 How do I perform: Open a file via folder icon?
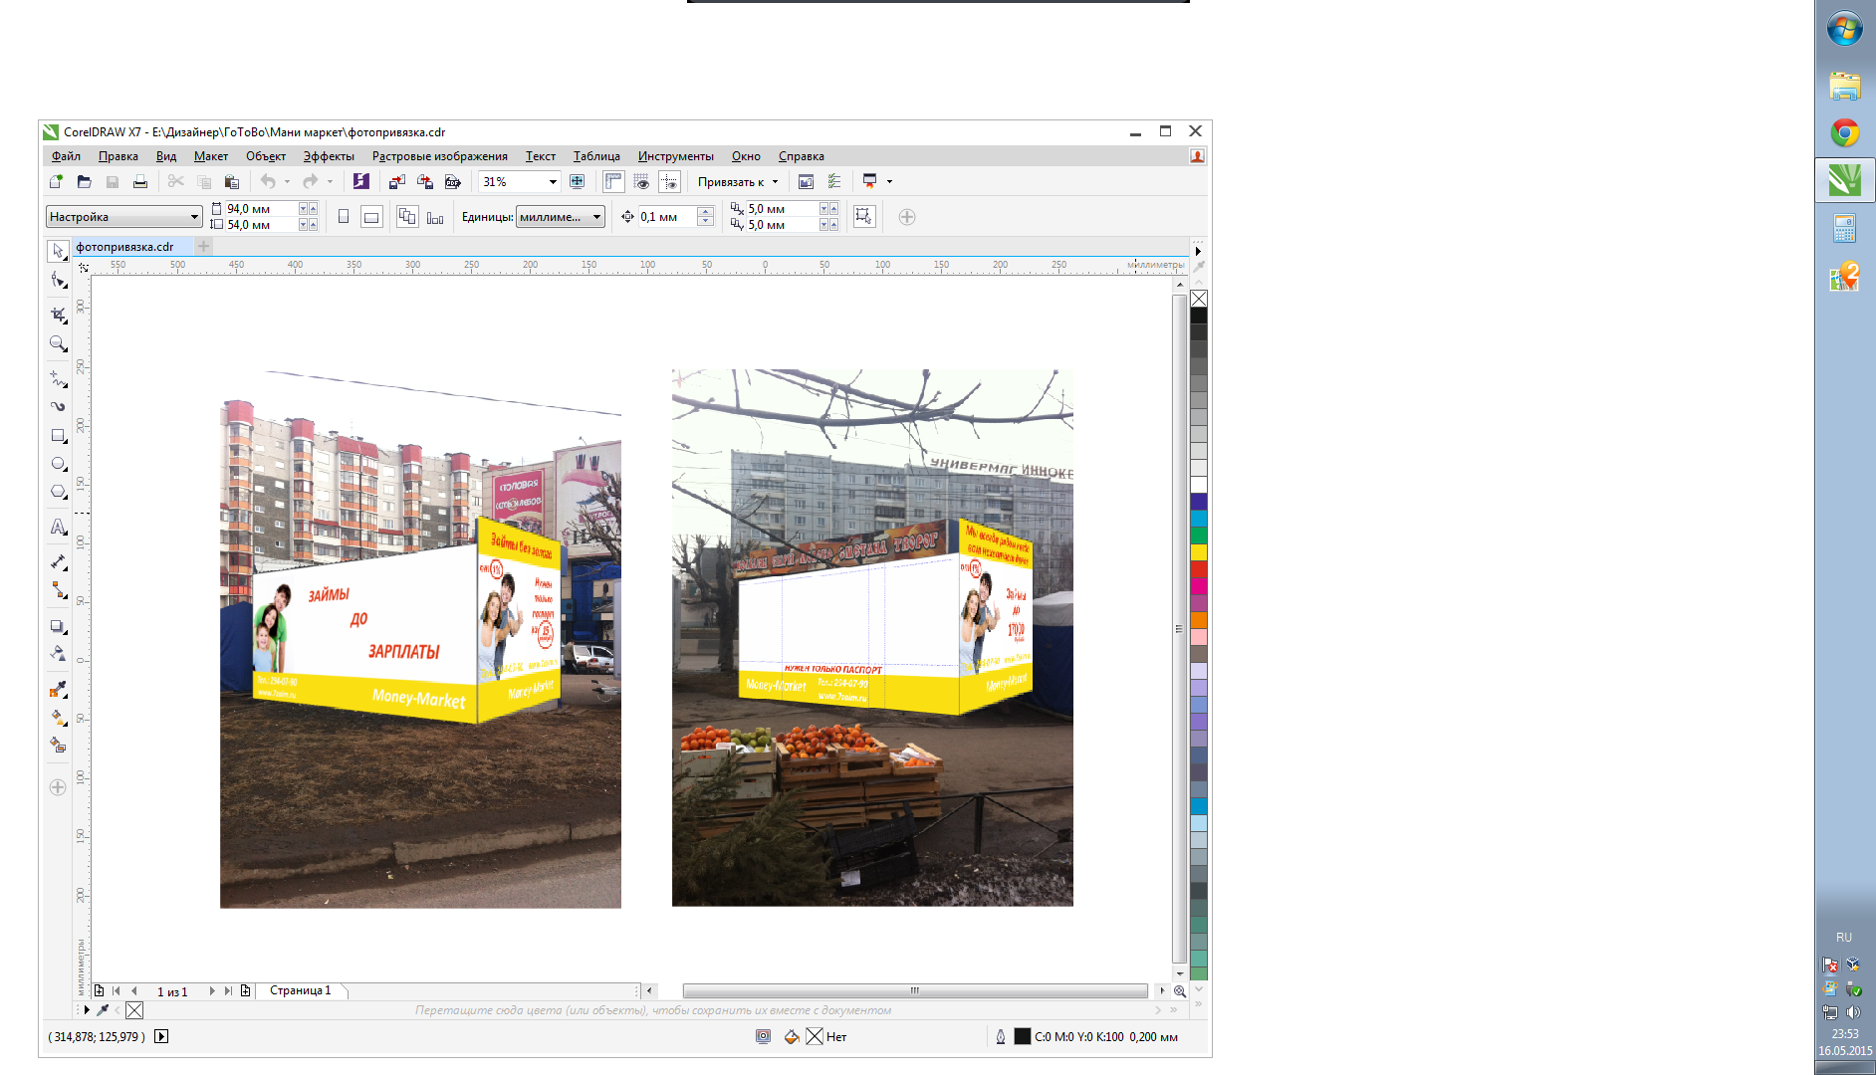pos(84,181)
